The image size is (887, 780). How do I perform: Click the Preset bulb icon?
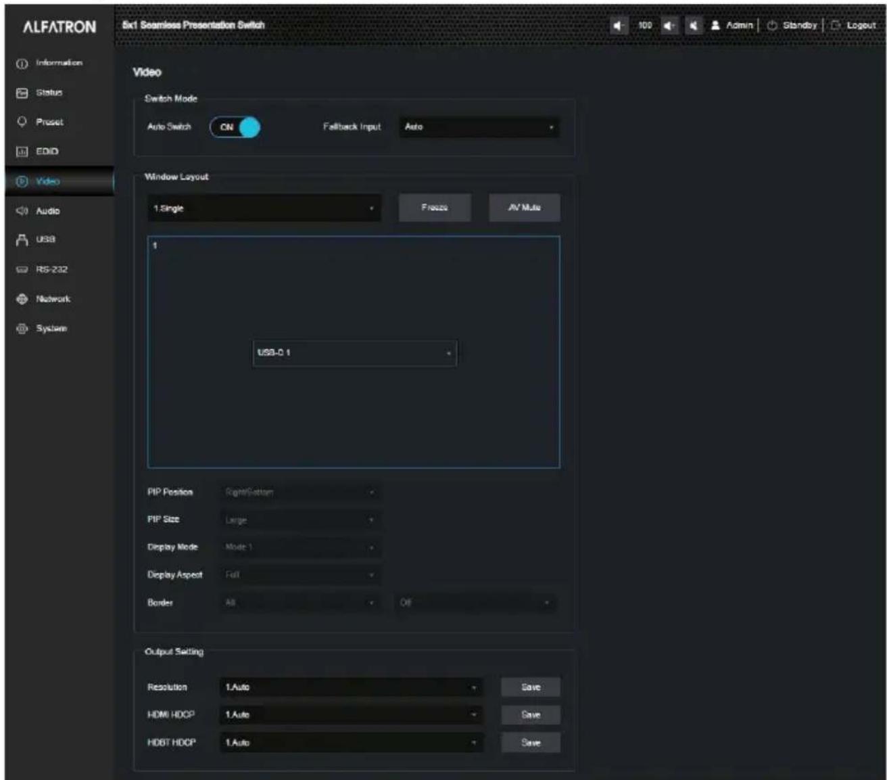tap(22, 122)
